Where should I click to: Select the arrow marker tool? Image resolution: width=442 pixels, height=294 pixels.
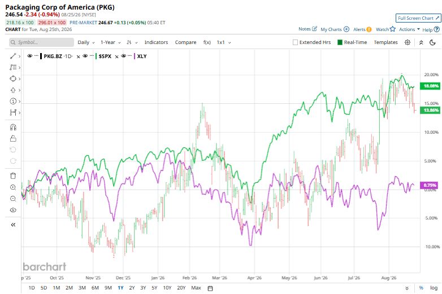pos(13,90)
